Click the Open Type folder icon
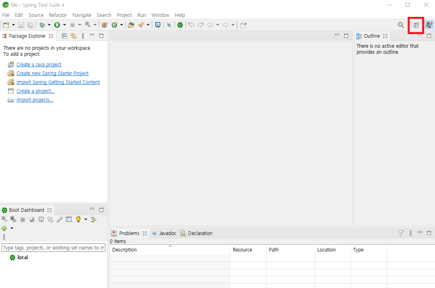Screen dimensions: 435x288 (x=131, y=25)
